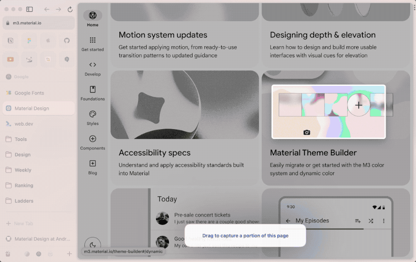Open the pinned GitHub favorite

(67, 41)
